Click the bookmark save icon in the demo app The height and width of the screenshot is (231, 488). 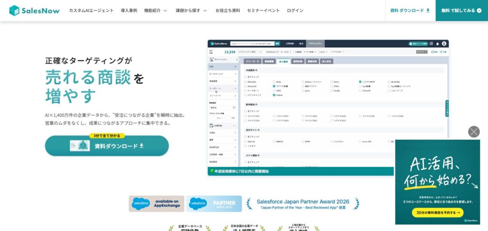click(x=432, y=52)
